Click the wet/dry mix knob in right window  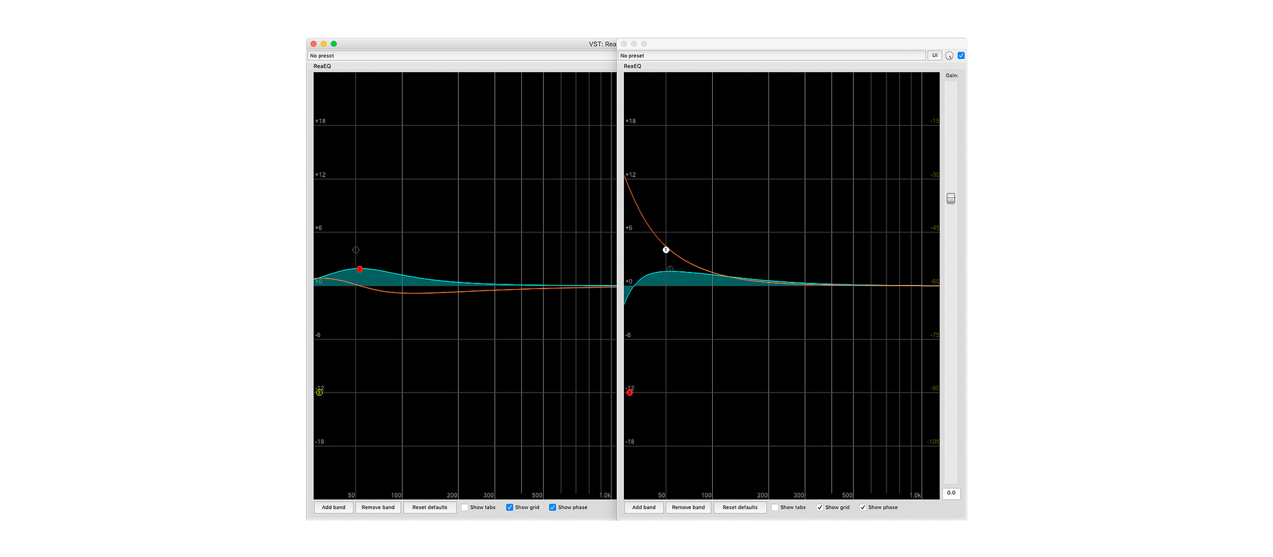pos(949,56)
